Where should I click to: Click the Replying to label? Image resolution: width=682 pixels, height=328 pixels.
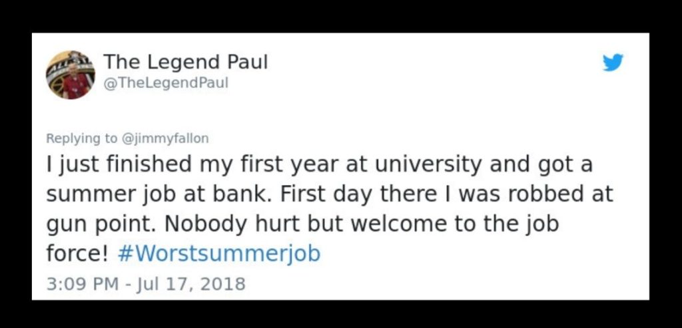[x=81, y=138]
